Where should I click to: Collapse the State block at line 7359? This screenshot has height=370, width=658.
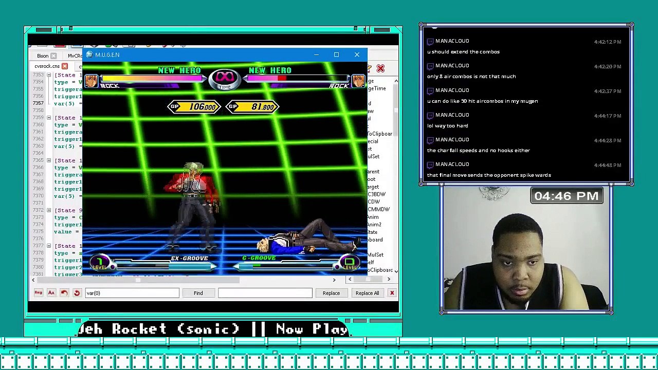pos(49,118)
